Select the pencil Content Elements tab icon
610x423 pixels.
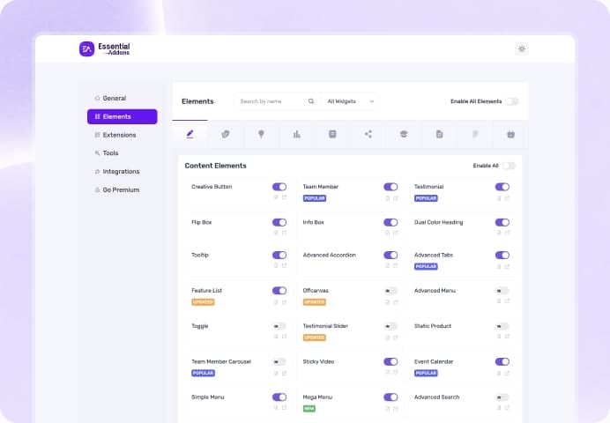[190, 134]
